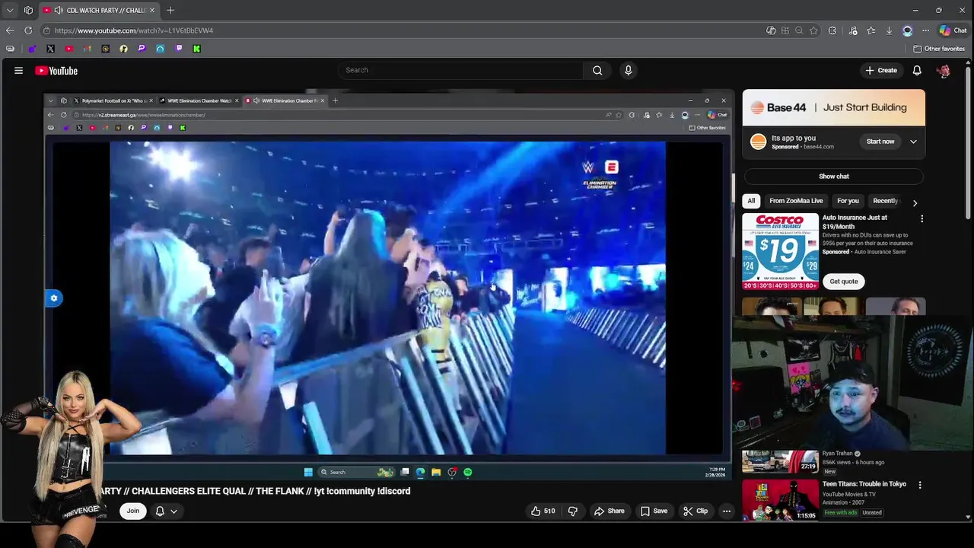
Task: Open the Teen Titans: Trouble in Tokyo title
Action: point(864,484)
